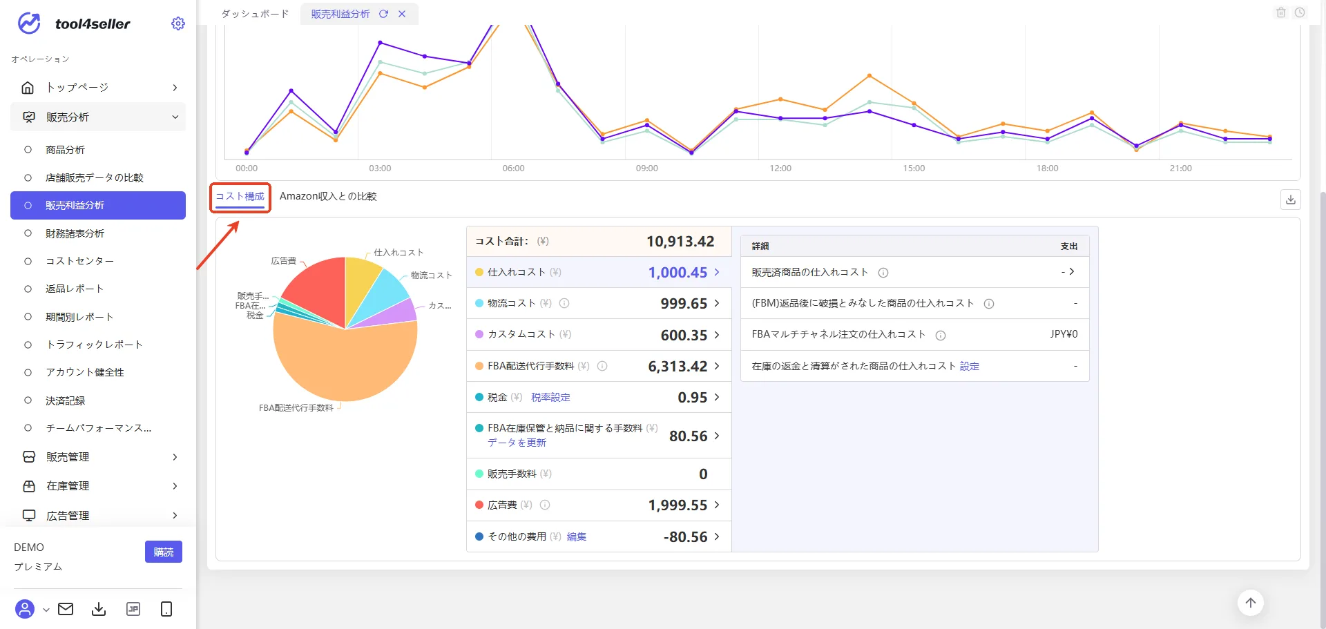
Task: Click the download icon above cost table
Action: point(1290,200)
